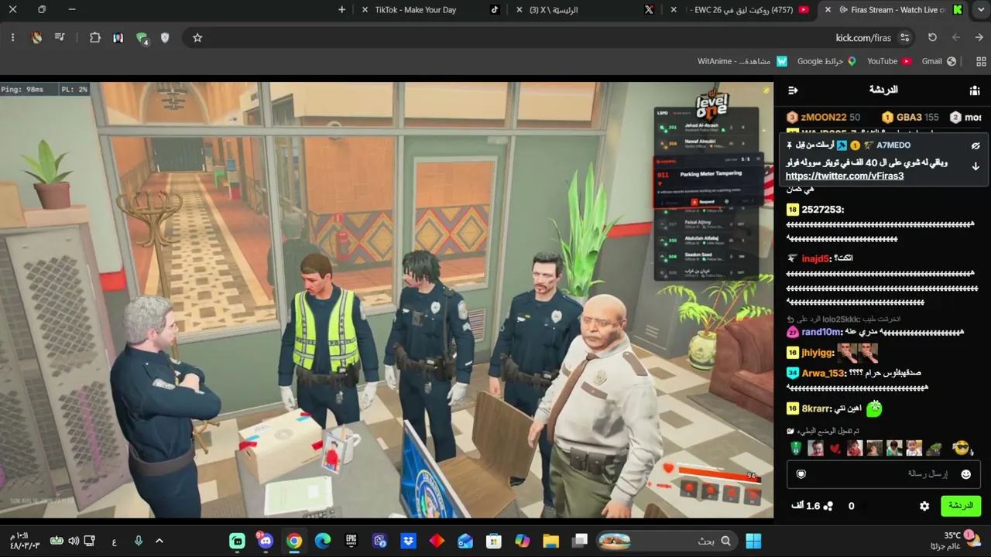Click username Arwa_153 in chat
The image size is (991, 557).
(824, 373)
